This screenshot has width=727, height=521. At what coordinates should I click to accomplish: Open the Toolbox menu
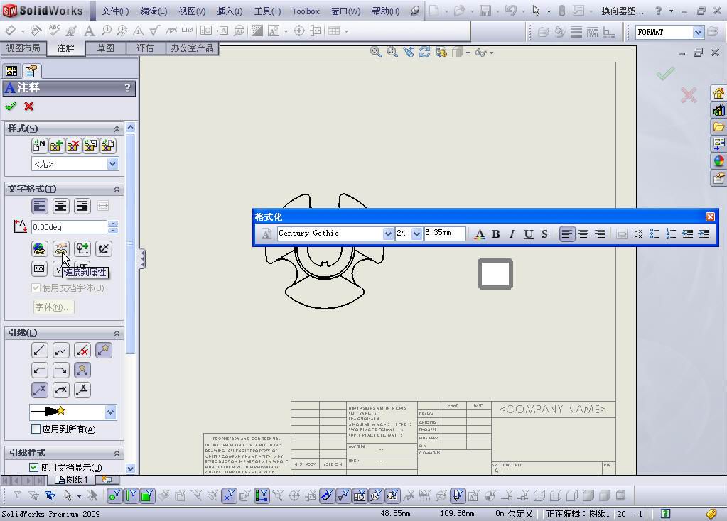coord(306,11)
